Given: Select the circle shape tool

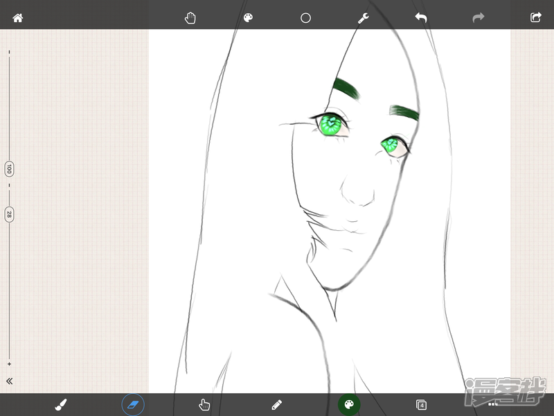Looking at the screenshot, I should pyautogui.click(x=305, y=18).
